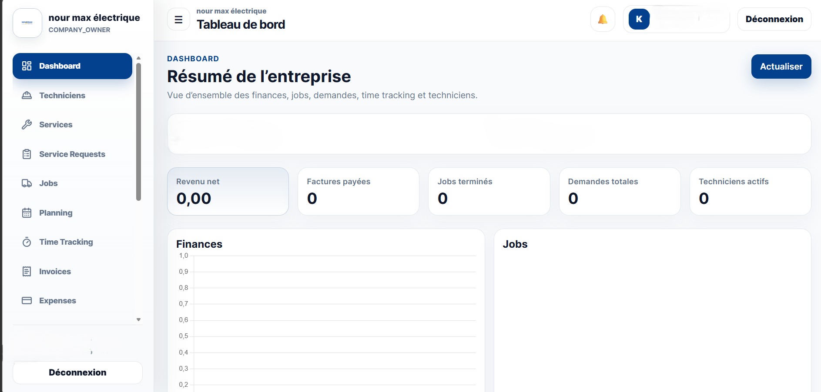Click the 0,00 Revenu net value
This screenshot has width=821, height=392.
[x=194, y=199]
